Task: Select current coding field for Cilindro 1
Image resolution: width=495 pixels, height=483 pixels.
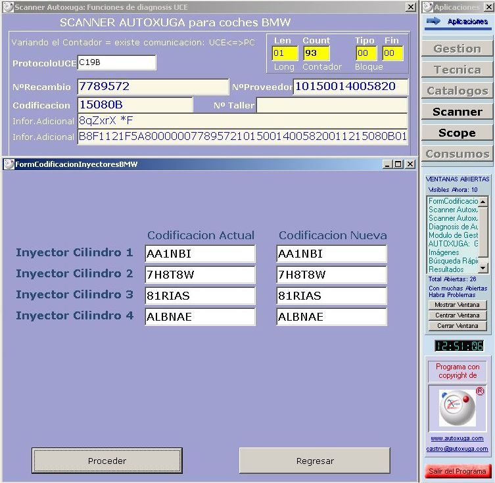Action: point(200,254)
